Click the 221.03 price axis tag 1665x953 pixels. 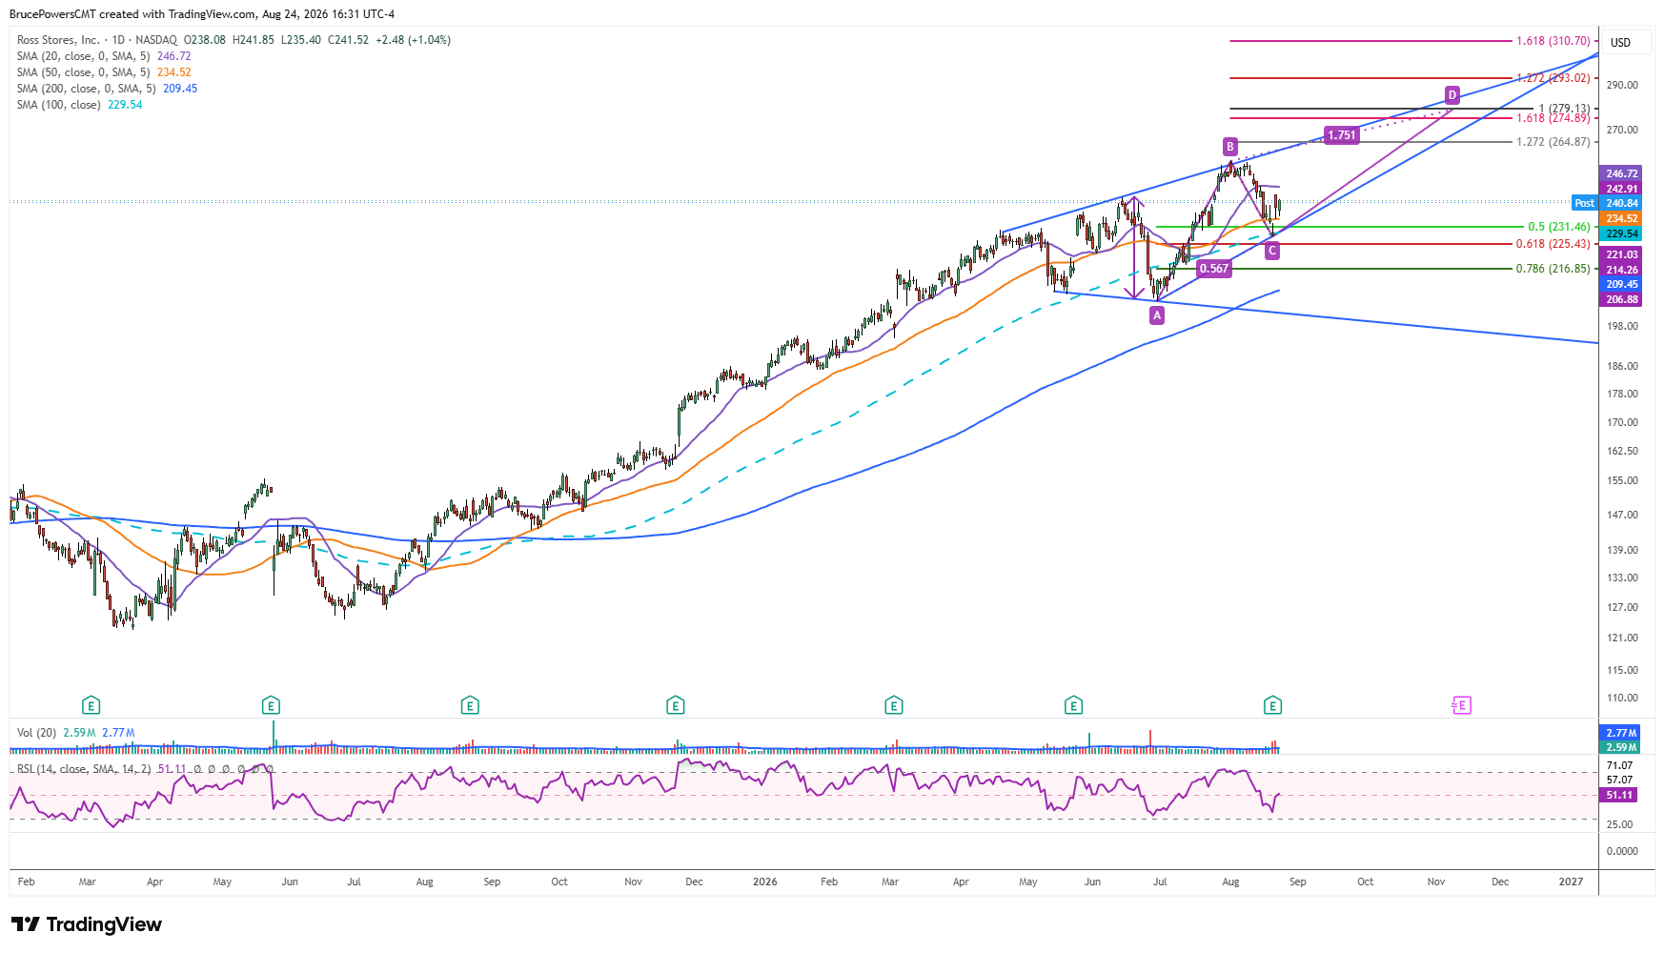click(1621, 254)
